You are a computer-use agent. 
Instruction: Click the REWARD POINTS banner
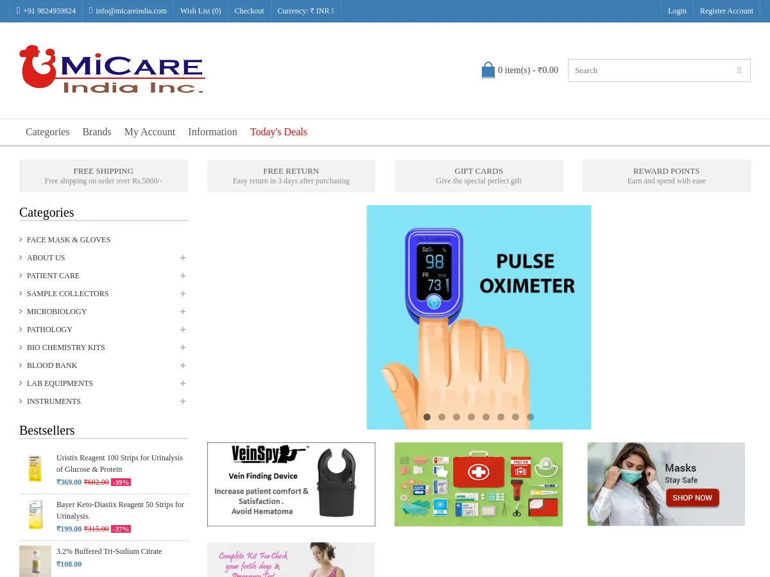click(x=667, y=176)
